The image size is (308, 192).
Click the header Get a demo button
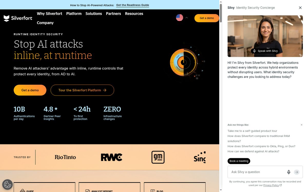click(x=207, y=18)
